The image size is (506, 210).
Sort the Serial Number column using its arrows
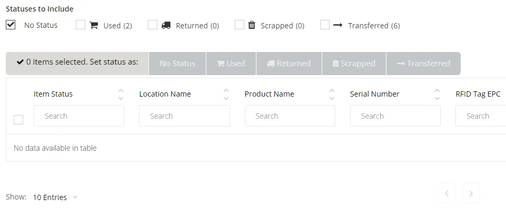click(437, 94)
